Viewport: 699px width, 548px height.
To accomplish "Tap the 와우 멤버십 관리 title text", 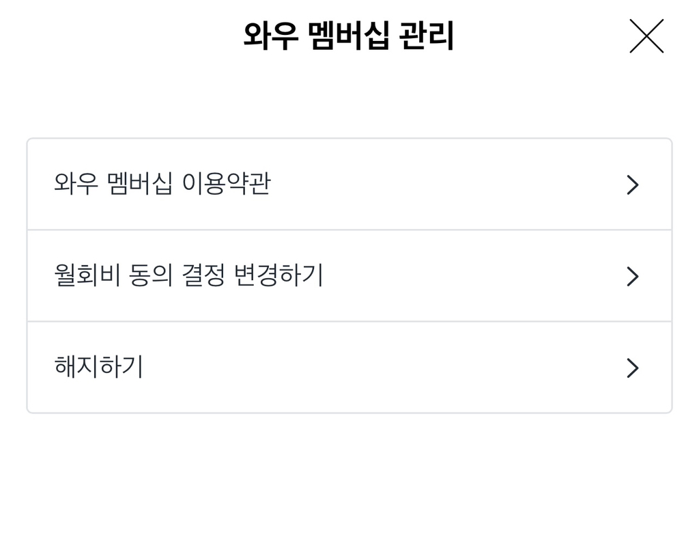I will click(349, 36).
